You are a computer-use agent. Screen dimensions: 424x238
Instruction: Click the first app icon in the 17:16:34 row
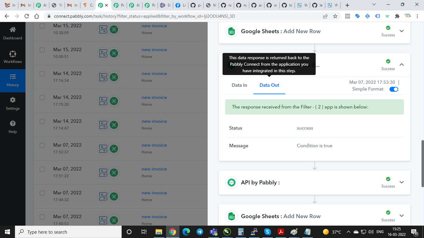tap(103, 77)
